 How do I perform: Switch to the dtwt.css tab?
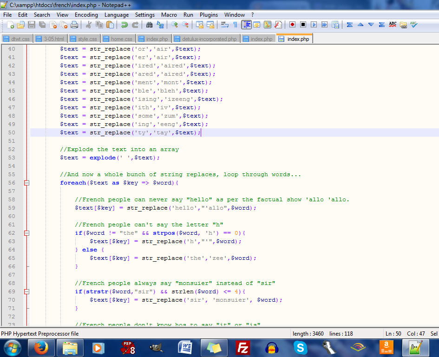tap(17, 39)
